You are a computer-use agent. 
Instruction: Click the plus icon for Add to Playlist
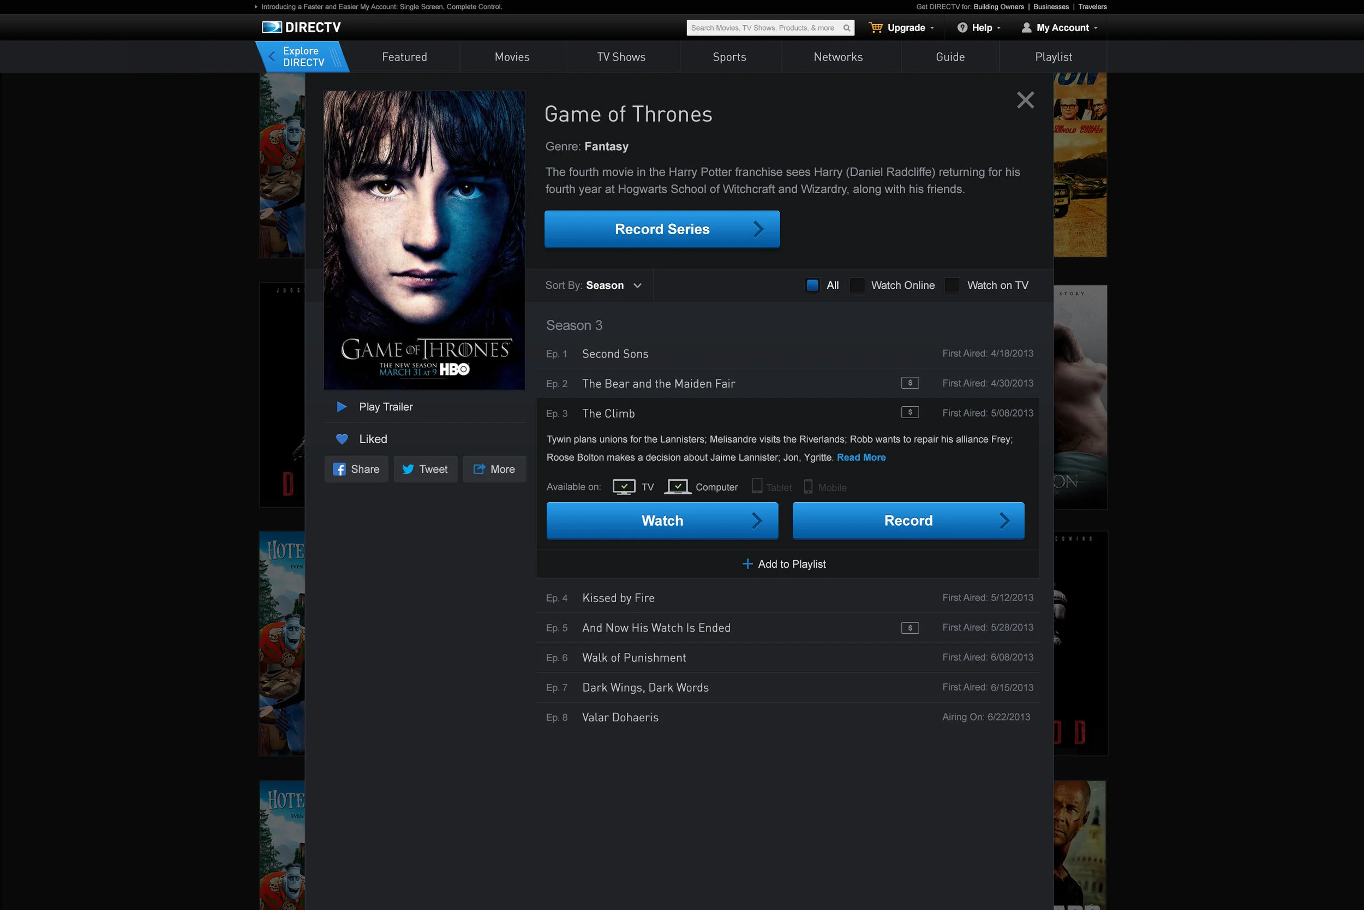click(x=747, y=564)
